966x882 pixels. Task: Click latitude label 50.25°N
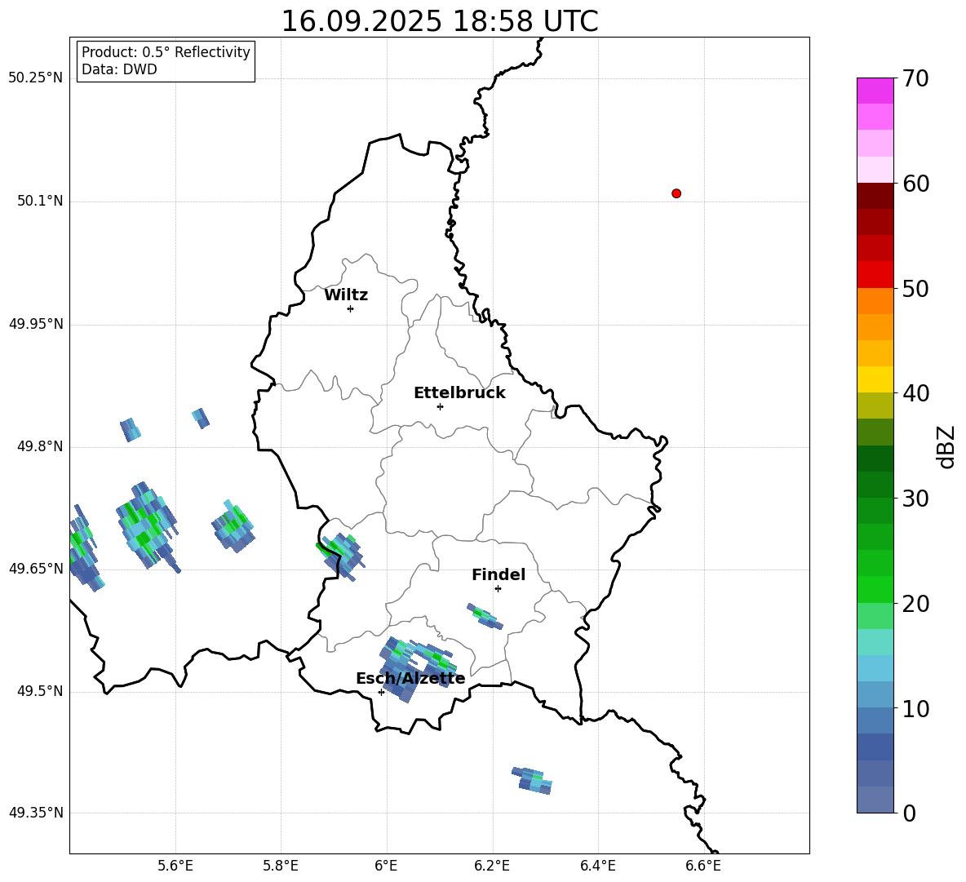36,78
